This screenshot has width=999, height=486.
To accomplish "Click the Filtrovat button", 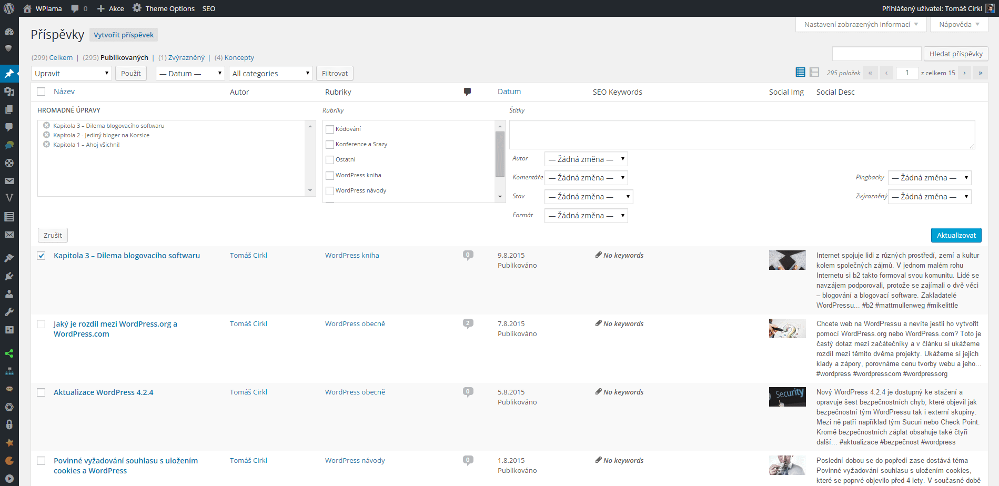I will click(x=335, y=73).
